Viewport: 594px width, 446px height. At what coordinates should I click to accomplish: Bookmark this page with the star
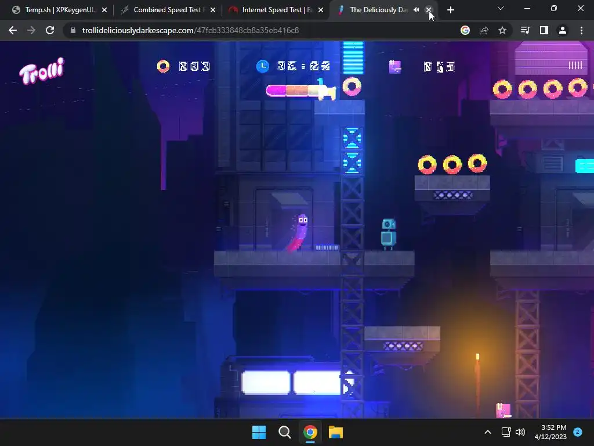502,30
